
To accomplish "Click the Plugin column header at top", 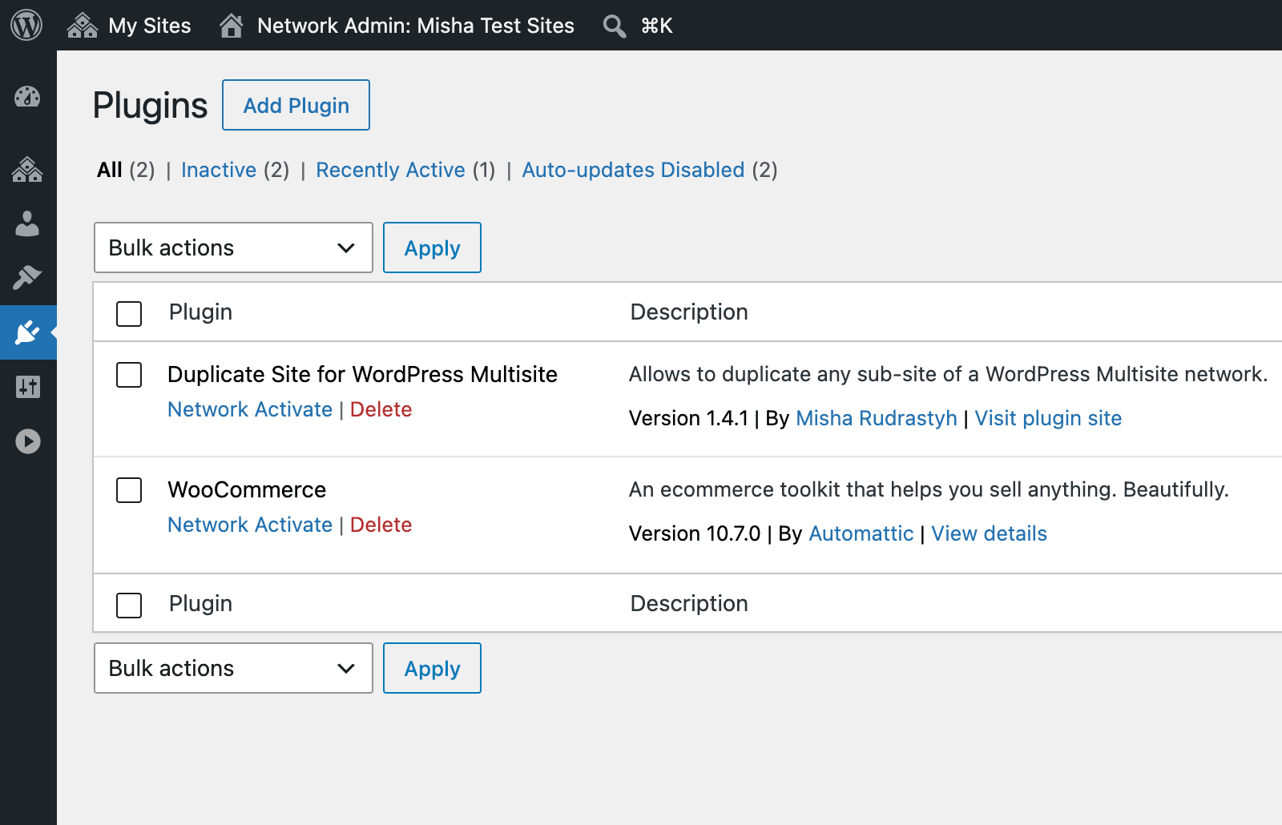I will click(x=200, y=312).
